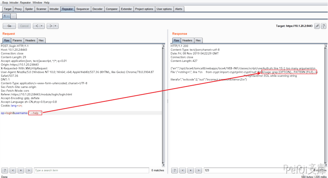328x178 pixels.
Task: Click response search previous match button
Action: point(183,170)
